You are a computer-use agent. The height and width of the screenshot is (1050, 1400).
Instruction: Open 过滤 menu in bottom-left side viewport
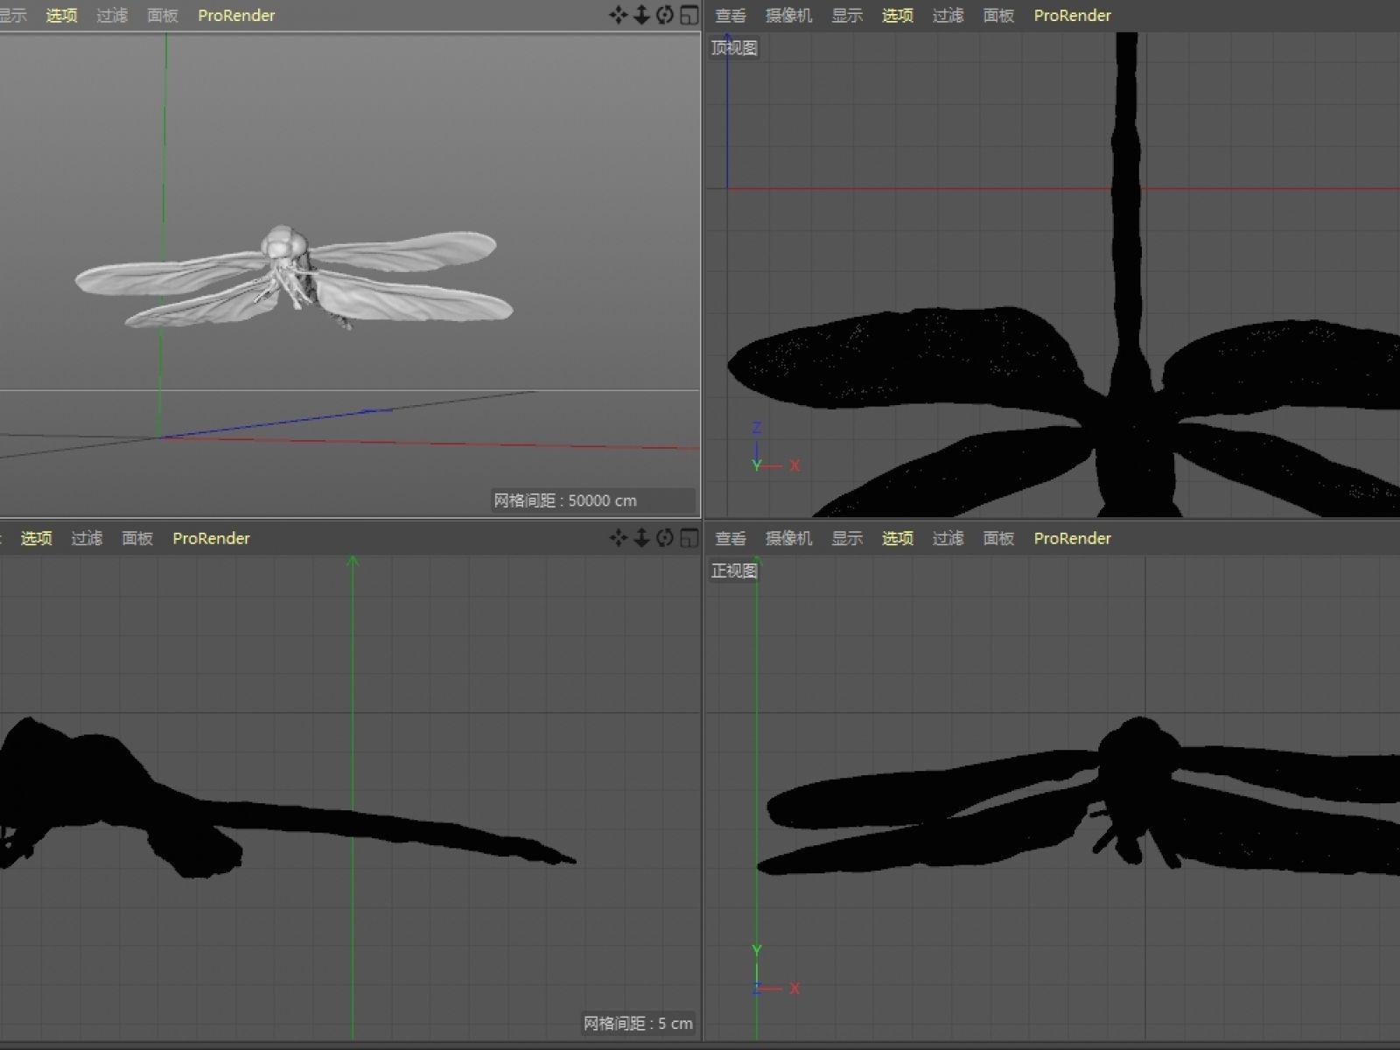click(87, 538)
